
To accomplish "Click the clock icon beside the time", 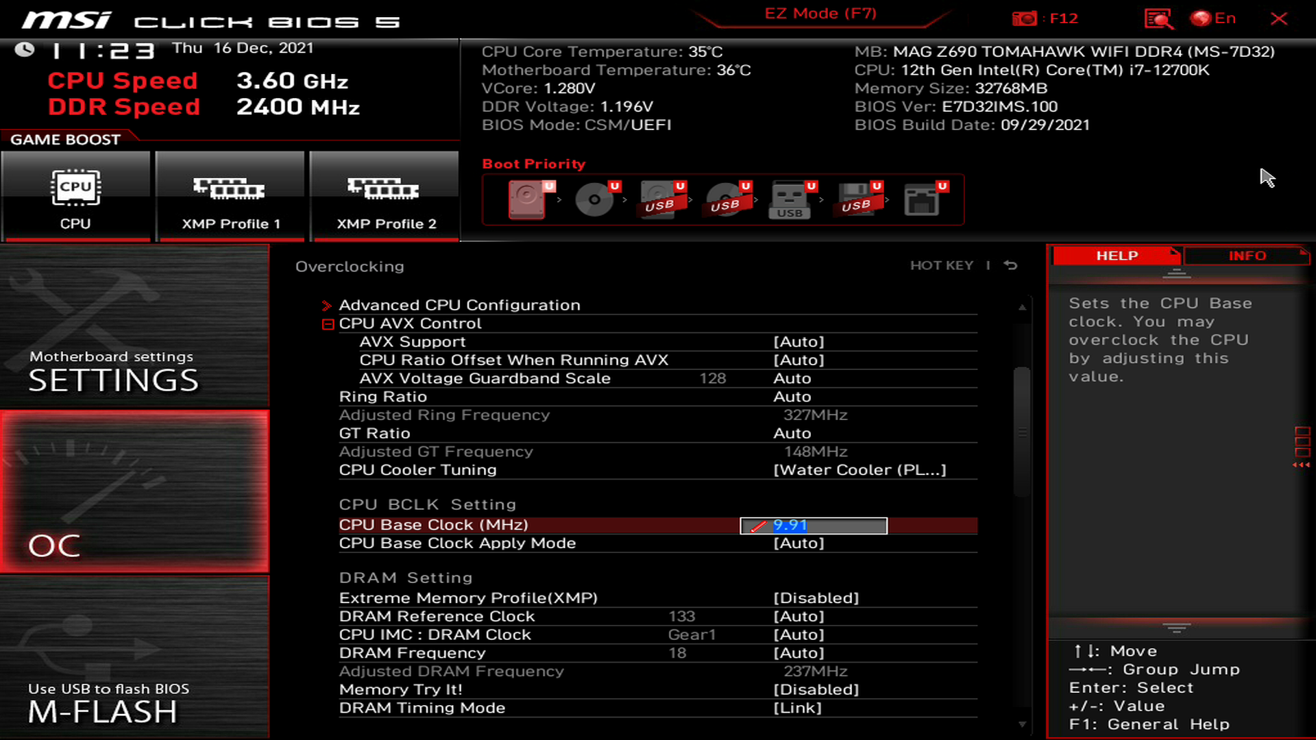I will pyautogui.click(x=25, y=49).
